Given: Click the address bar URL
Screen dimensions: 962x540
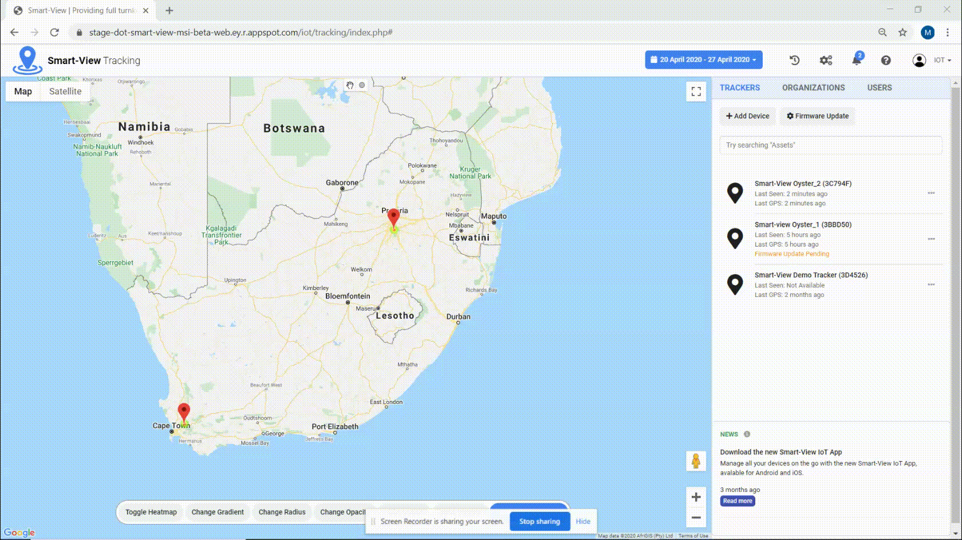Looking at the screenshot, I should click(241, 33).
